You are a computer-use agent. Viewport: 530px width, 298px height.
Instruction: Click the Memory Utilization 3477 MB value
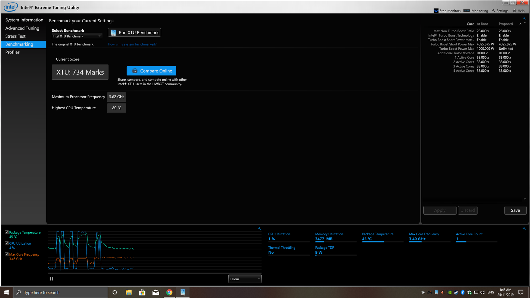(324, 239)
